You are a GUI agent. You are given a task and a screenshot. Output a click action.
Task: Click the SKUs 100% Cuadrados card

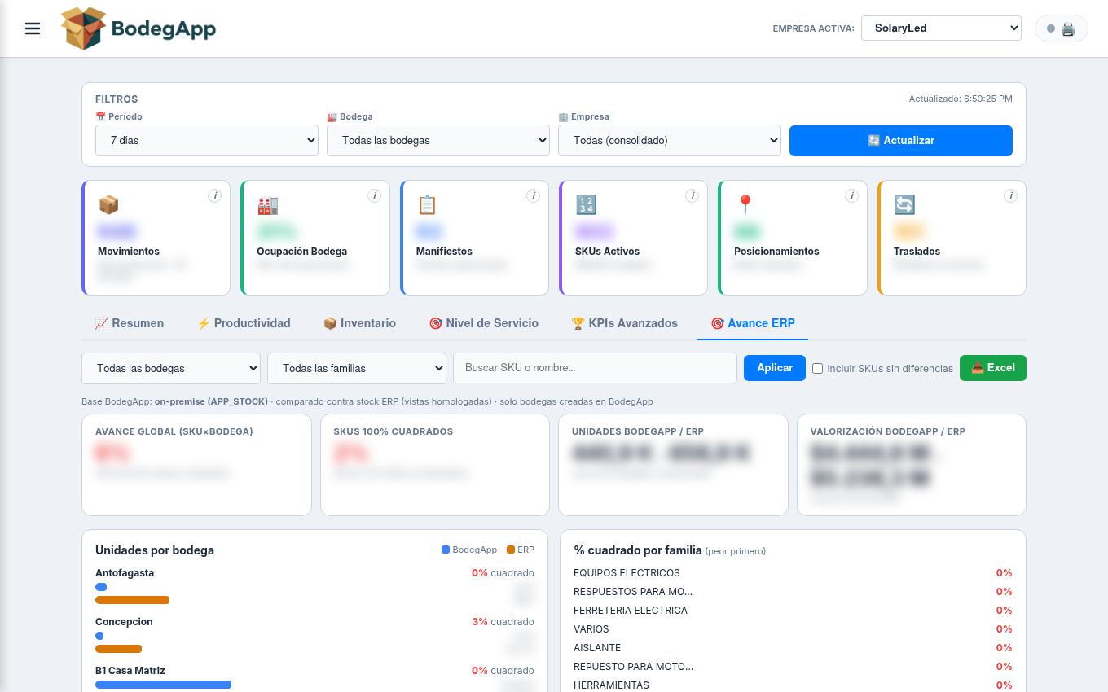tap(435, 465)
